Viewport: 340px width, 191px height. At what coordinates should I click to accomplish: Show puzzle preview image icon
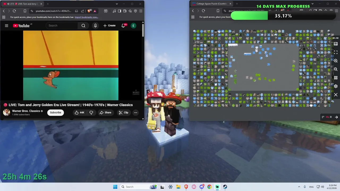[336, 44]
